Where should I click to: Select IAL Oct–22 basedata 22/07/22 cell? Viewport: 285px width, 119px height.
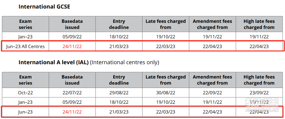pos(72,93)
